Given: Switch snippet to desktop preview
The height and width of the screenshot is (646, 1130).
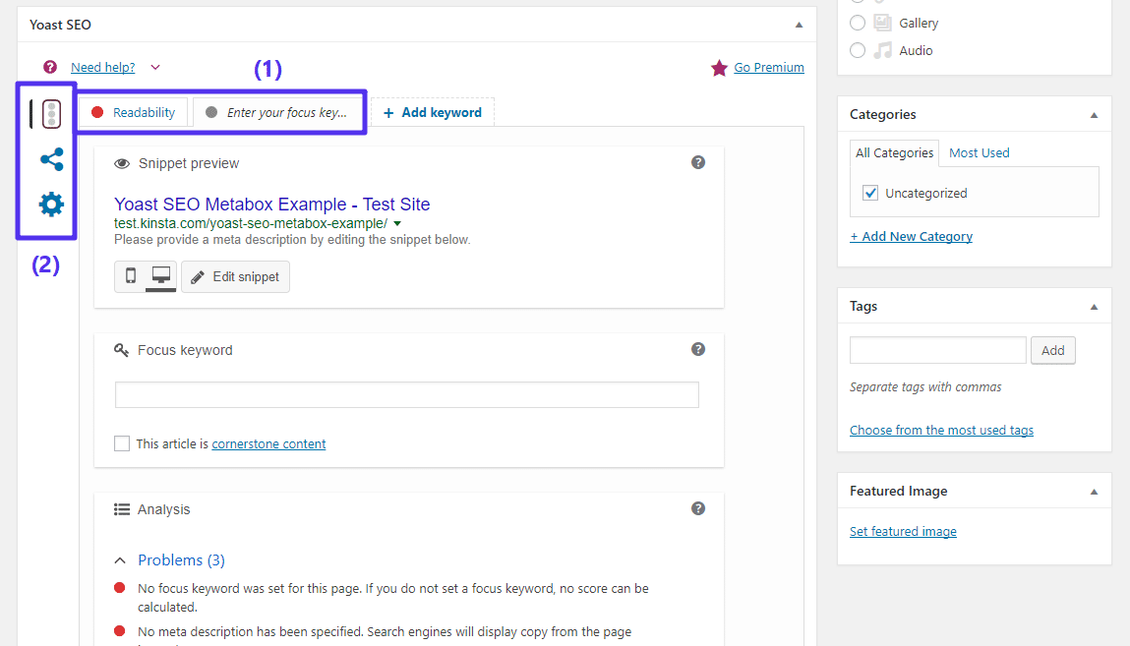Looking at the screenshot, I should point(160,276).
